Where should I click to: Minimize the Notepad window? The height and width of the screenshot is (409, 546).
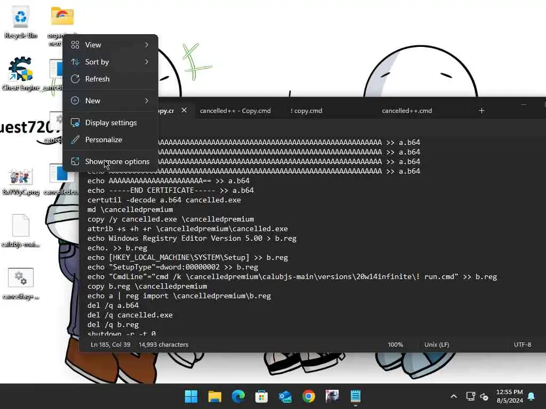pyautogui.click(x=524, y=104)
